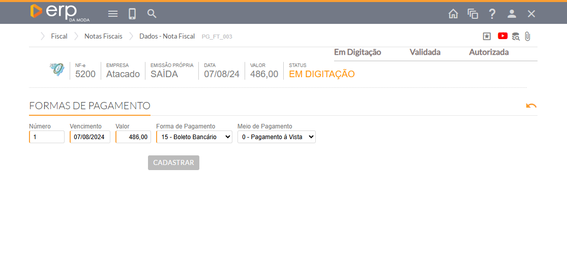Open the YouTube video tutorial icon
567x262 pixels.
[502, 36]
